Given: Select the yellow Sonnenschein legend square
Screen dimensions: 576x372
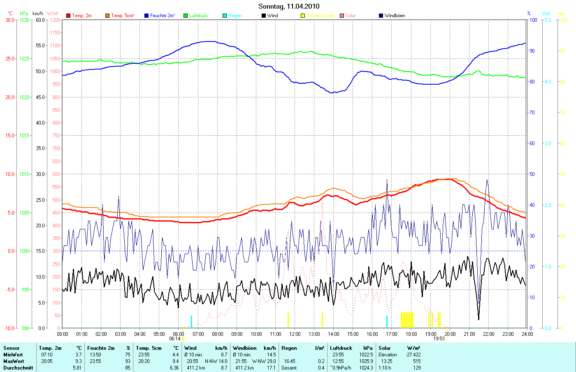Looking at the screenshot, I should click(x=303, y=16).
